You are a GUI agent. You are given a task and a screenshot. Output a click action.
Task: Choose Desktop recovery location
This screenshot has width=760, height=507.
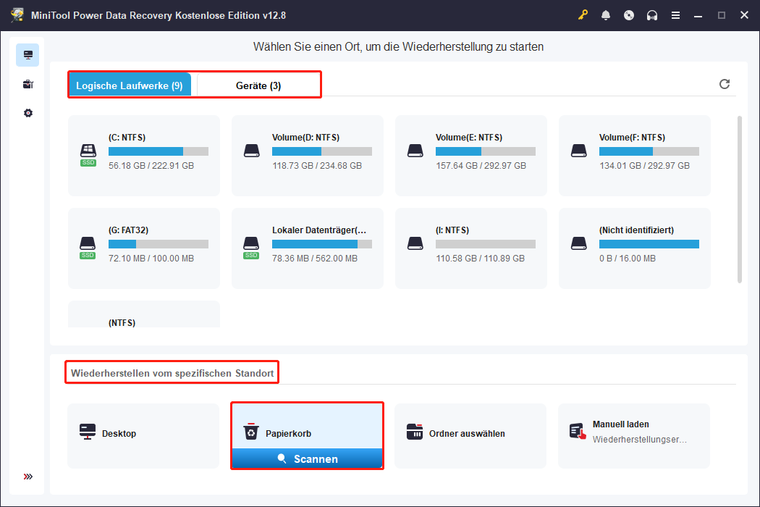(143, 436)
